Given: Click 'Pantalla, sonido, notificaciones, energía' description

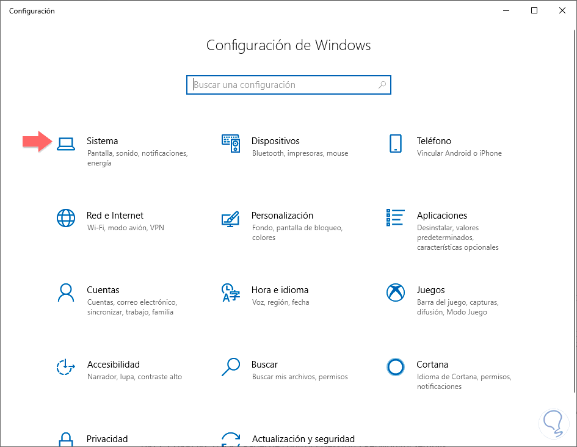Looking at the screenshot, I should coord(137,158).
